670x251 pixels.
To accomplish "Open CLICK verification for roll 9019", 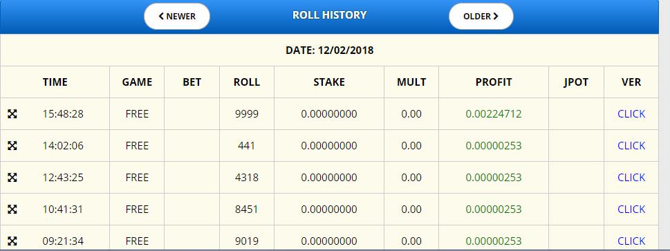I will click(631, 241).
